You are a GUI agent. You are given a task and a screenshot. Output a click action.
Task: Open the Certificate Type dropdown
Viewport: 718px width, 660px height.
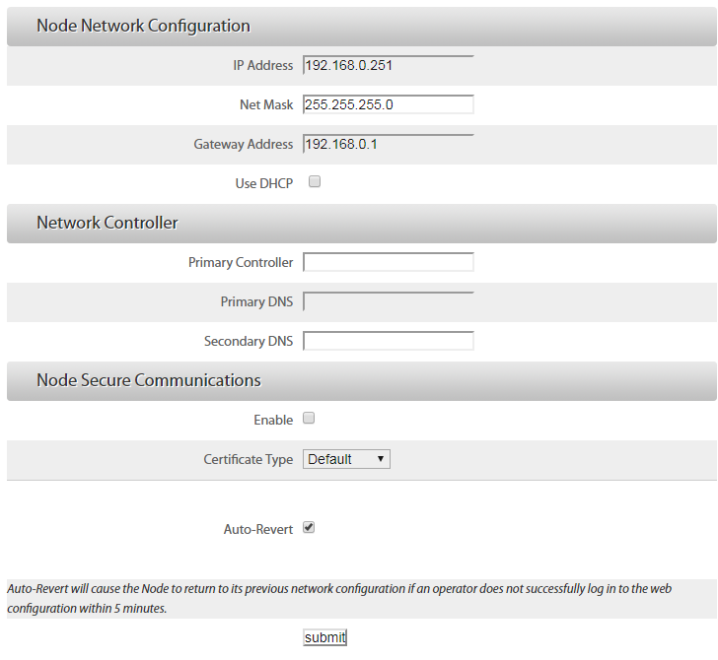[347, 459]
